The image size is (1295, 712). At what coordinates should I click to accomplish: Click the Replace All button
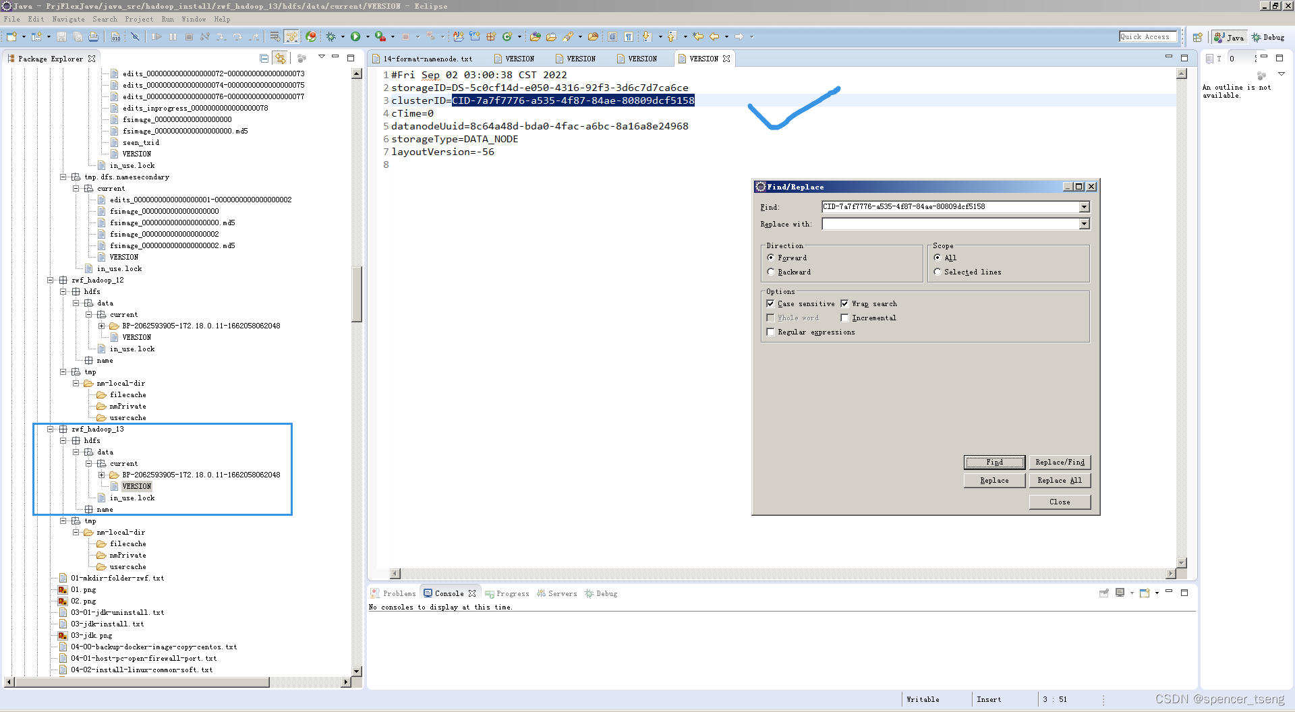1060,480
